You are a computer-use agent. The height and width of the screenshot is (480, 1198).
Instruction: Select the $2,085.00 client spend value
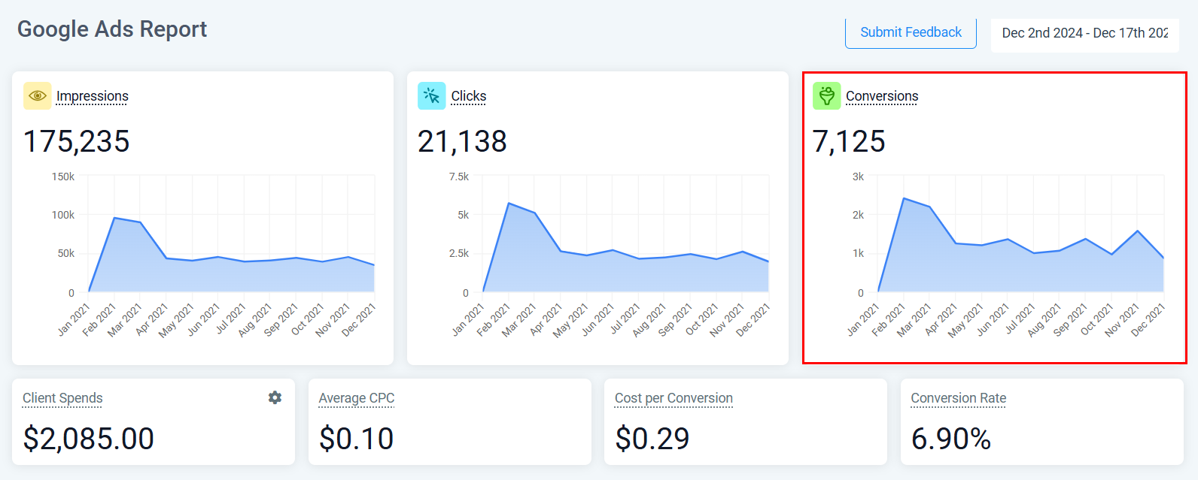[x=89, y=439]
